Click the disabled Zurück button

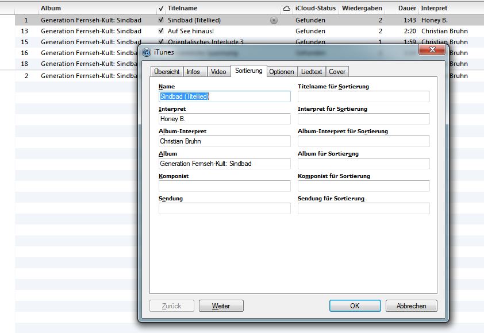[172, 306]
